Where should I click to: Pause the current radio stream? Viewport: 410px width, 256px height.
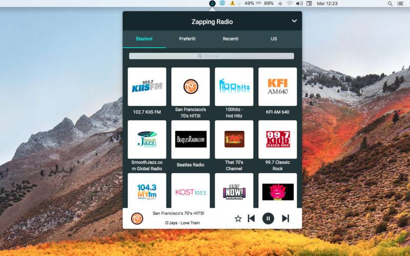click(268, 219)
